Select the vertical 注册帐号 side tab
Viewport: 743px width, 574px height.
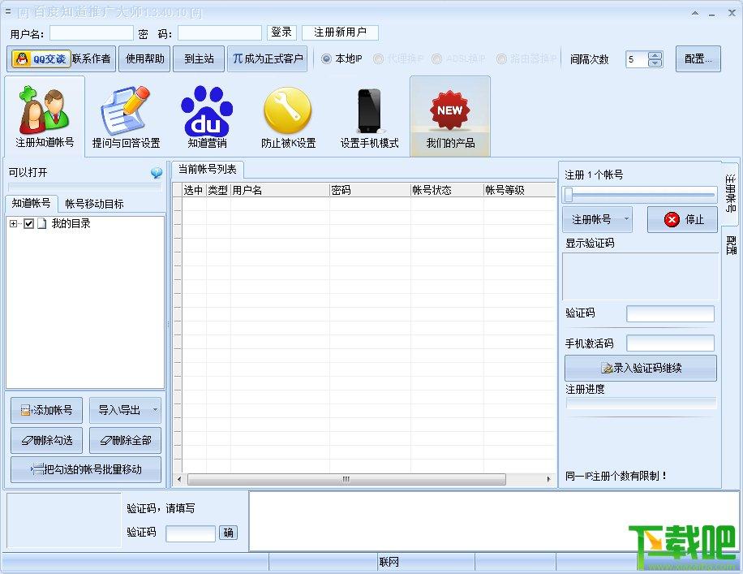pyautogui.click(x=731, y=193)
